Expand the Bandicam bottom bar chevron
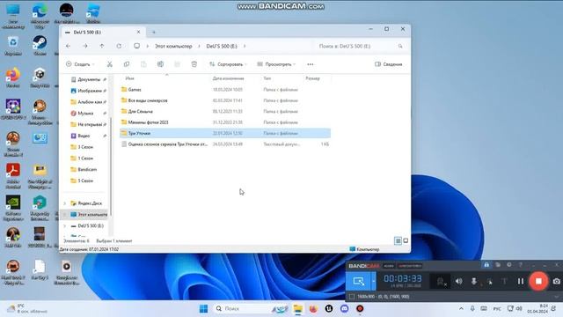 557,297
